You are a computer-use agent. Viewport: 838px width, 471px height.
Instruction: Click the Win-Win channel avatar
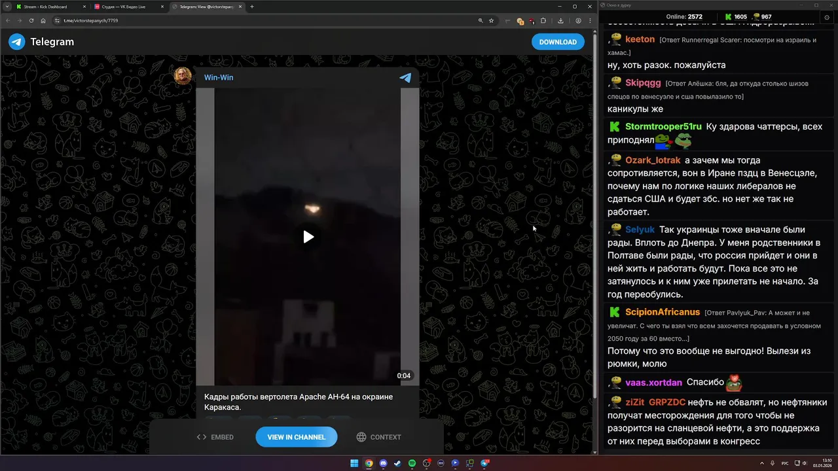[183, 76]
